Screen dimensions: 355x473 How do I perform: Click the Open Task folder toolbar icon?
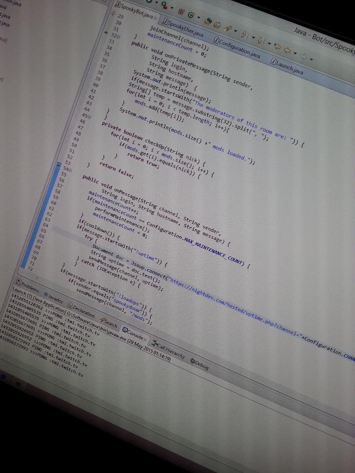point(217,25)
